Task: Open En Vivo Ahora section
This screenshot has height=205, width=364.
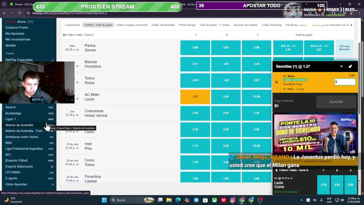Action: 19,22
